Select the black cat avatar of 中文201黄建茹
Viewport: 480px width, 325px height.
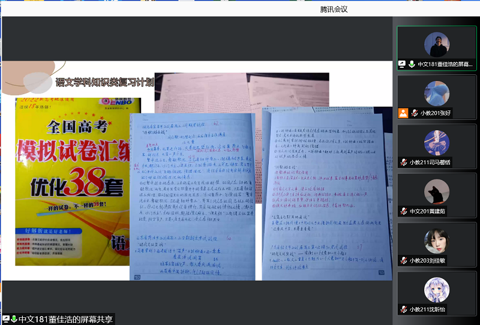click(x=437, y=192)
